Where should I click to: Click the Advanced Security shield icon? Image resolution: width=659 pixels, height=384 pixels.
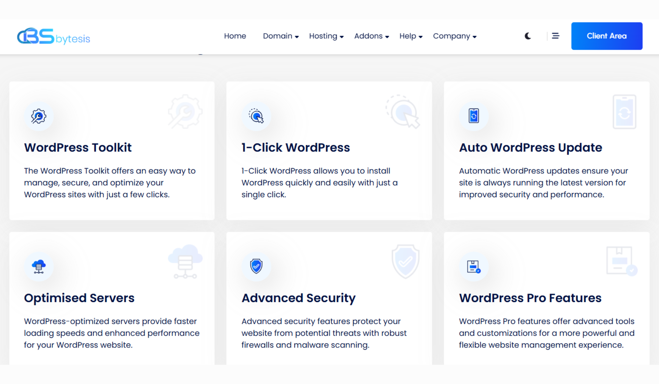point(256,267)
